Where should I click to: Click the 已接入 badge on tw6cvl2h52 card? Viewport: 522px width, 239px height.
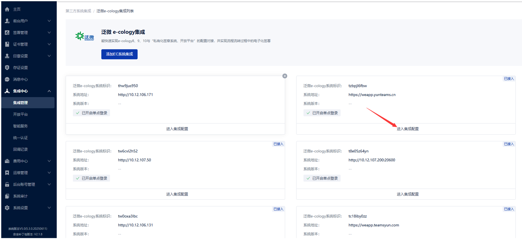coord(278,144)
